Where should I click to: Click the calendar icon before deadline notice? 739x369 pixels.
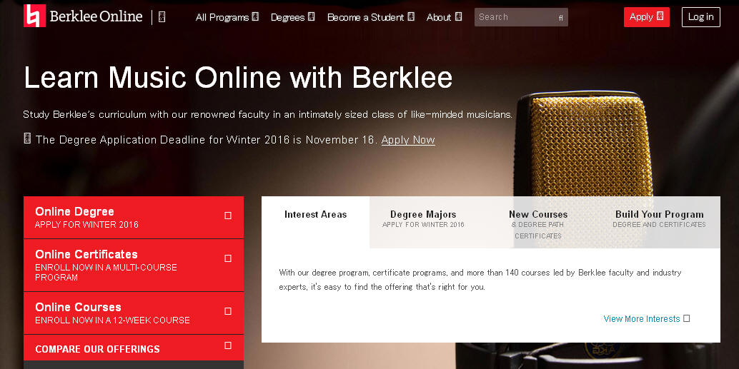[x=27, y=138]
